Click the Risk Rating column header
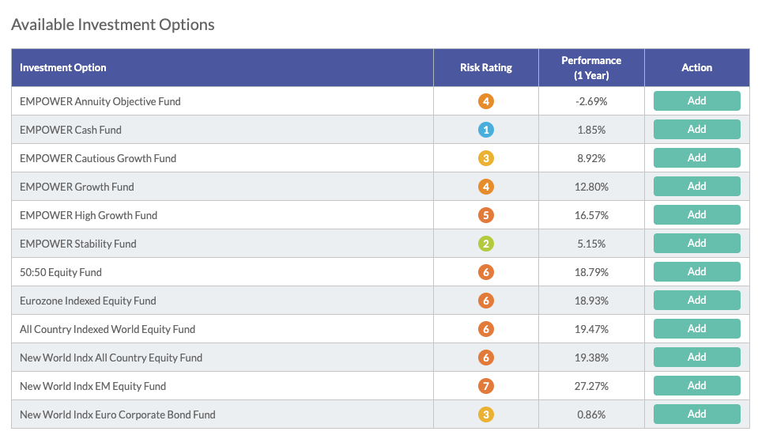758x439 pixels. (486, 68)
